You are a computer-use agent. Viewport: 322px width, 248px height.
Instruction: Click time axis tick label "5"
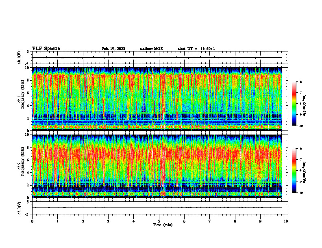pos(159,221)
